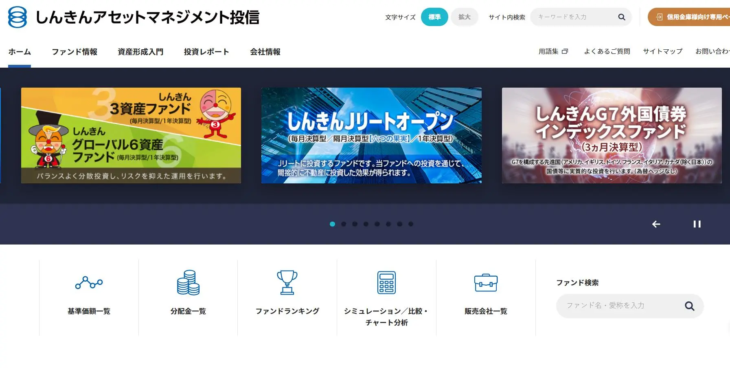This screenshot has width=730, height=368.
Task: Open 基準価額一覧 line chart icon
Action: (89, 282)
